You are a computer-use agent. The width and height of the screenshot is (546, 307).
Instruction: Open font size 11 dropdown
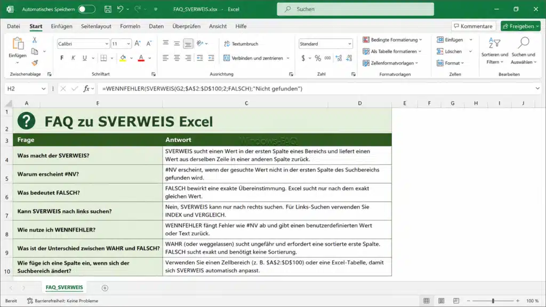(128, 44)
